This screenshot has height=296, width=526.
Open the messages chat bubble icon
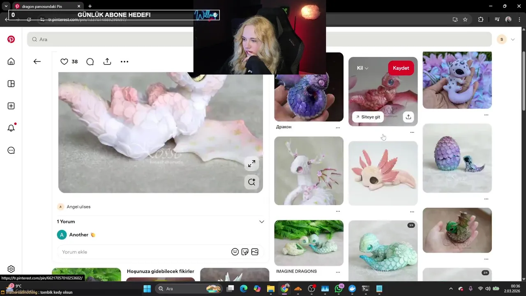click(x=11, y=150)
